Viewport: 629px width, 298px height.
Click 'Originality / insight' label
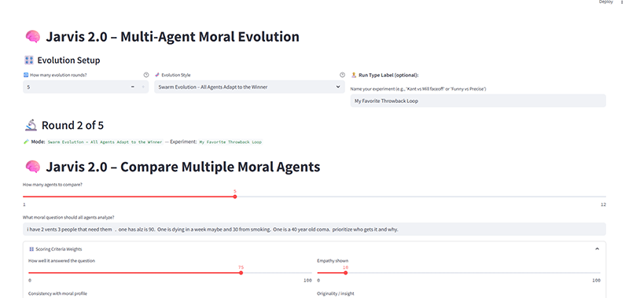[336, 293]
